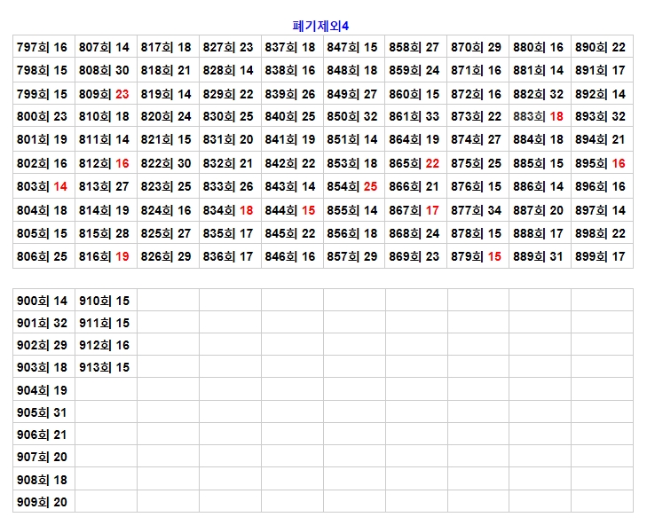Select the 816회 19 table cell

point(105,255)
